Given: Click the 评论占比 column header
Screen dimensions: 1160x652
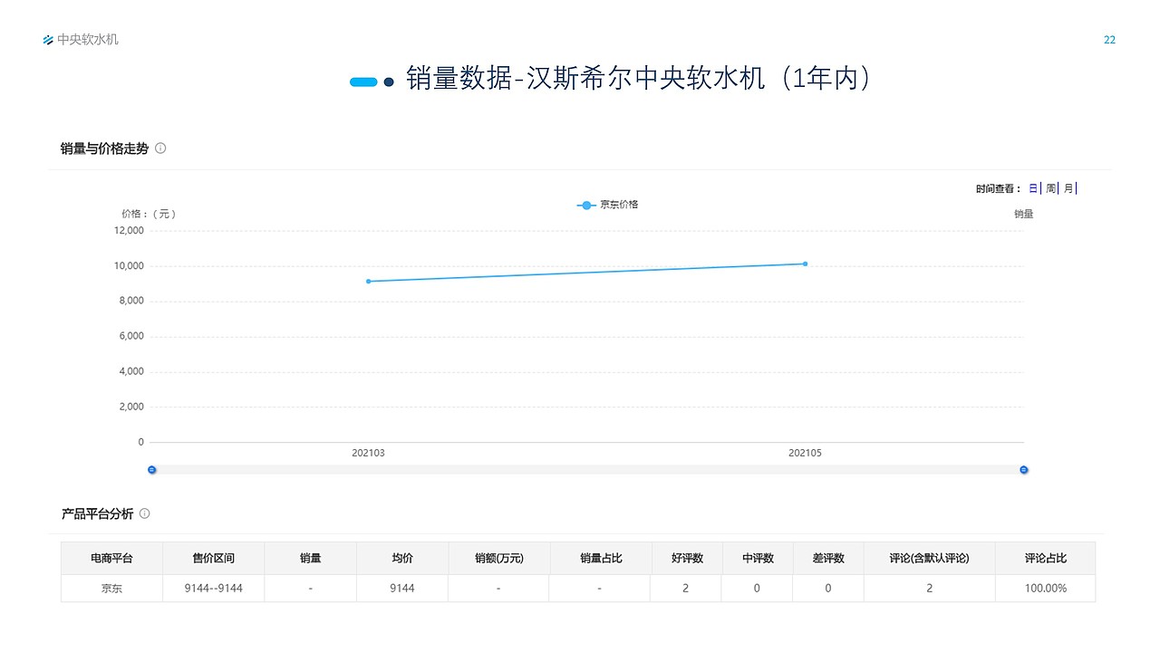Looking at the screenshot, I should coord(1045,558).
